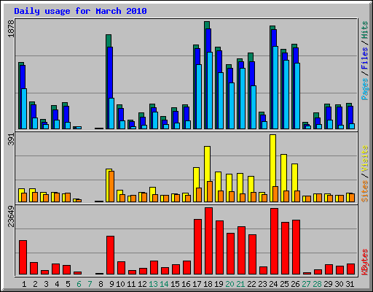
Task: Click day label 18 on the axis
Action: click(208, 284)
